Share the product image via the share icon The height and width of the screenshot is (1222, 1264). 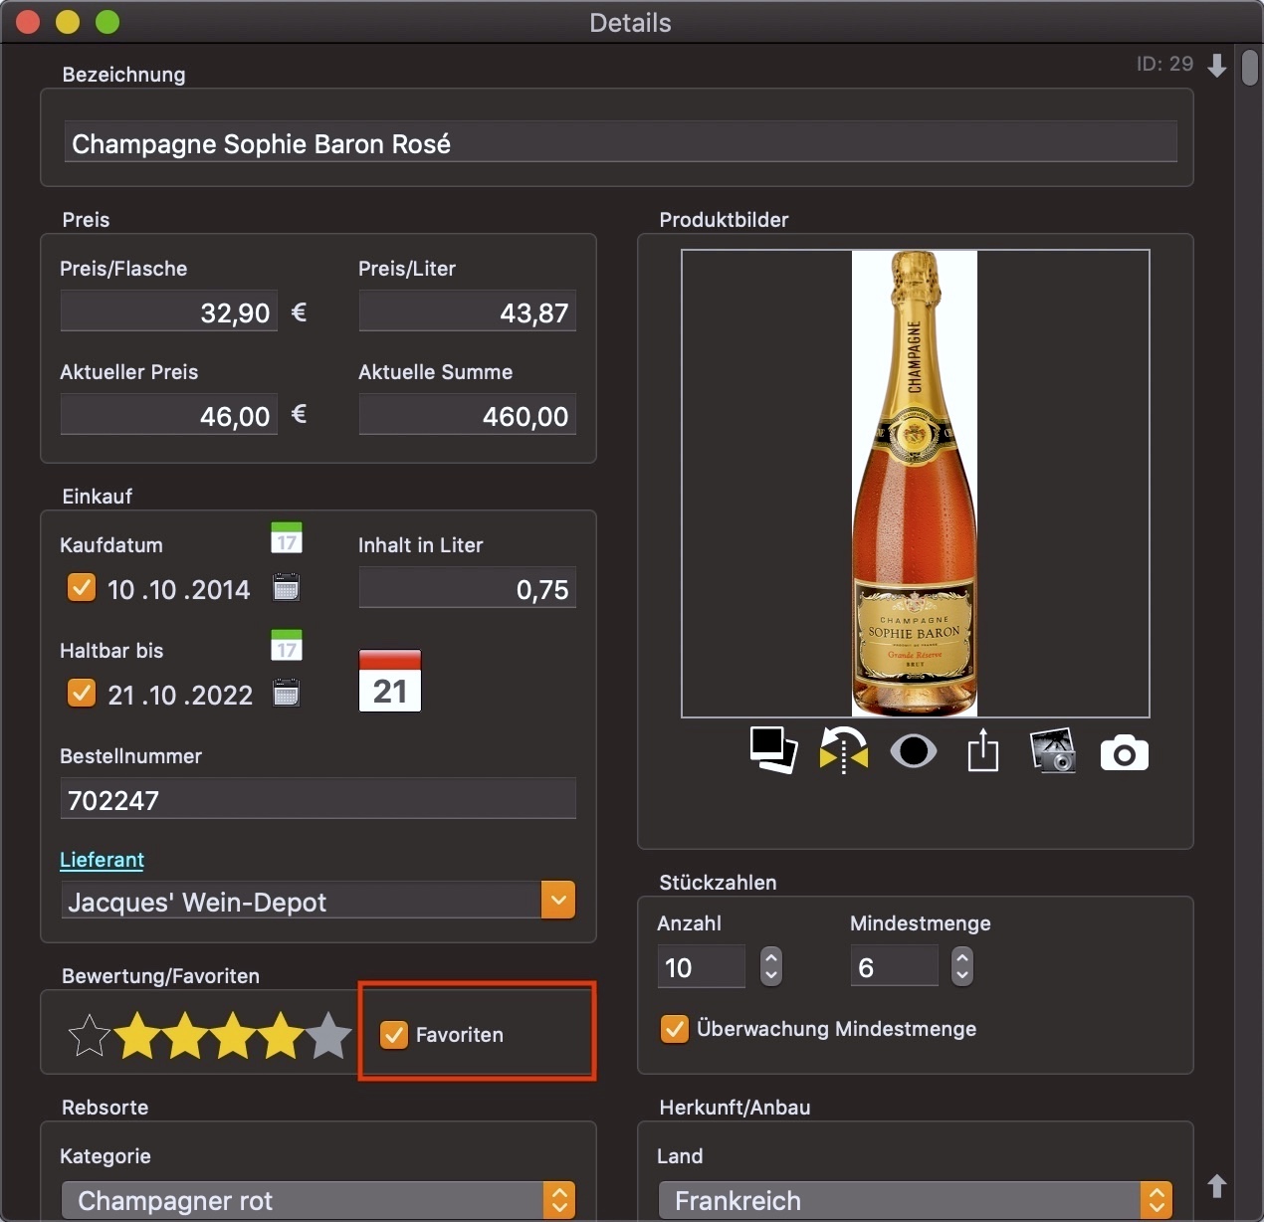[983, 750]
